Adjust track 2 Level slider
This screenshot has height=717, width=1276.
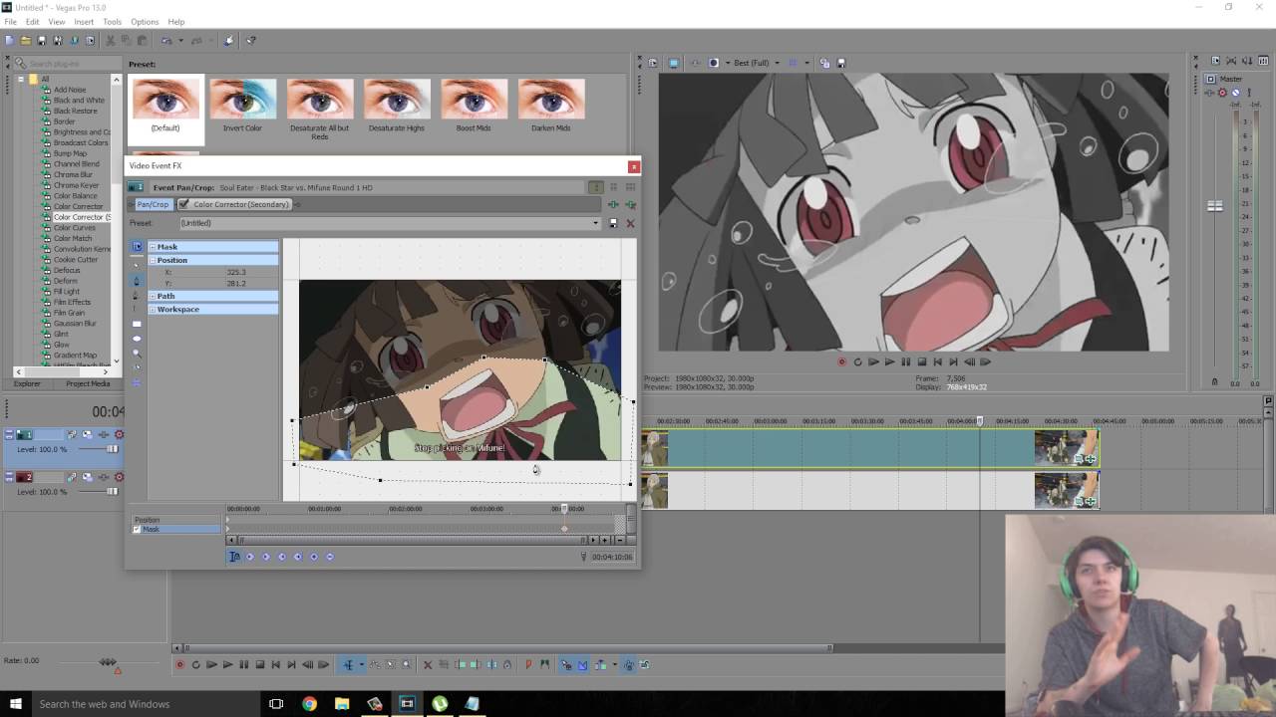(x=113, y=492)
